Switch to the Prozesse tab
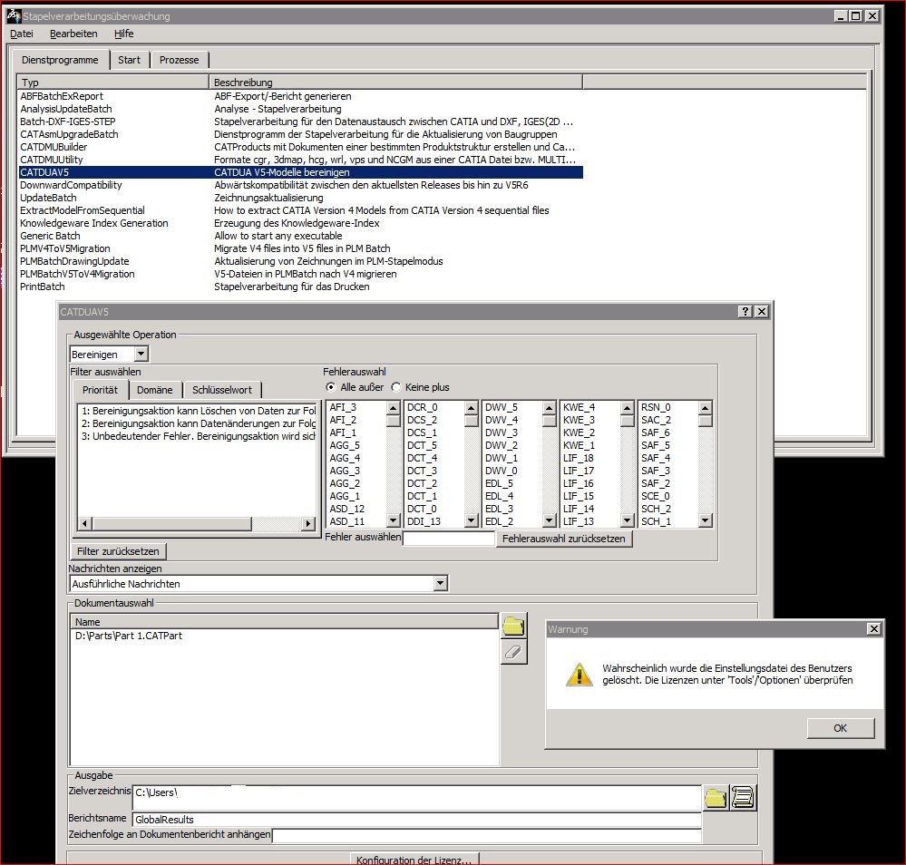 (180, 60)
